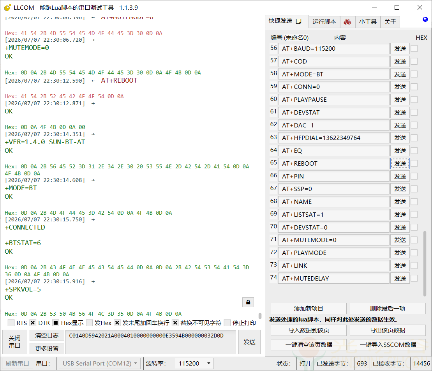This screenshot has height=371, width=432.
Task: Send the AT+REBOOT command in row 65
Action: click(x=400, y=163)
